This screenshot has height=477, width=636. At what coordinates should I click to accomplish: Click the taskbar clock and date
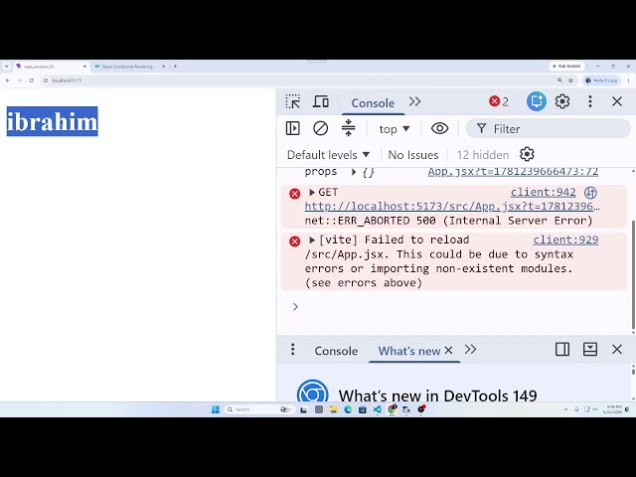614,409
